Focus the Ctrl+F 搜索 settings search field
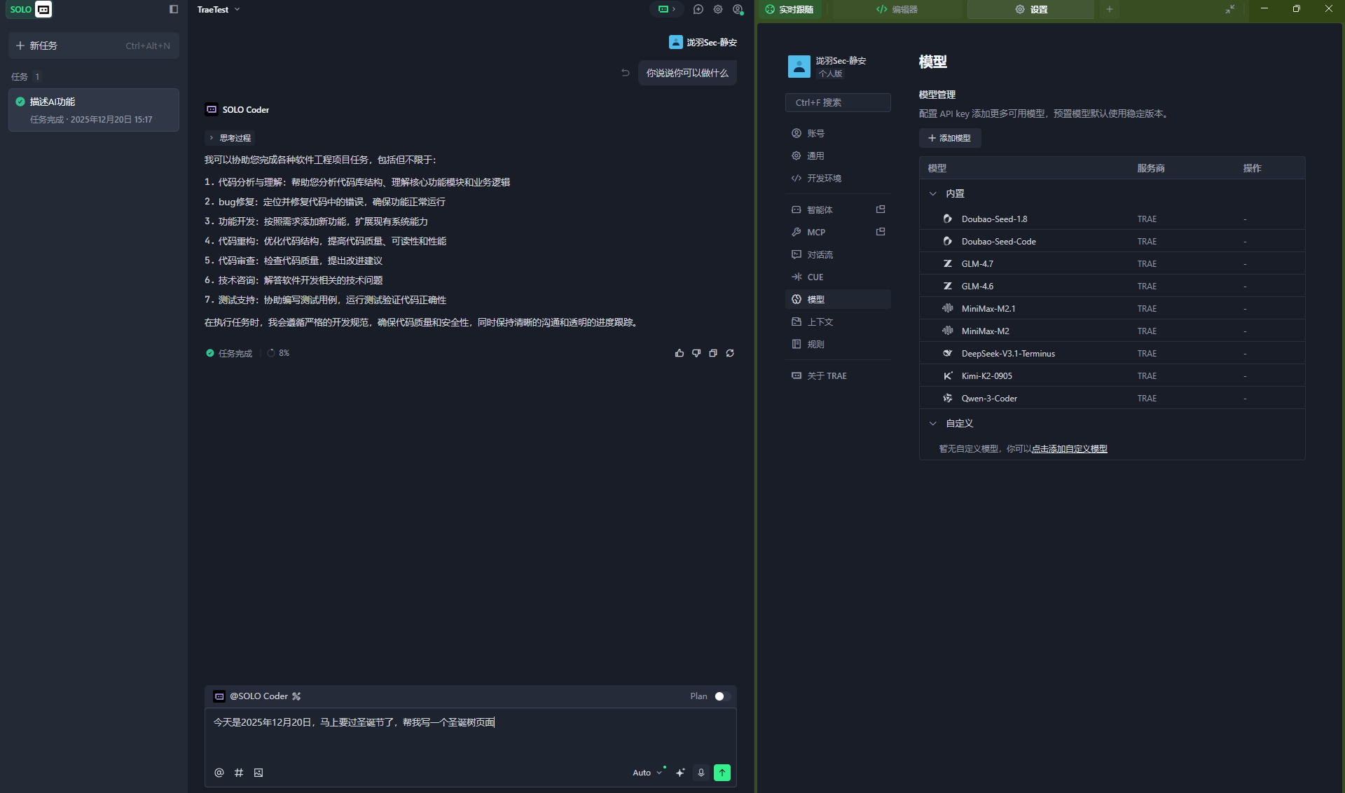Screen dimensions: 1345x793 click(838, 102)
